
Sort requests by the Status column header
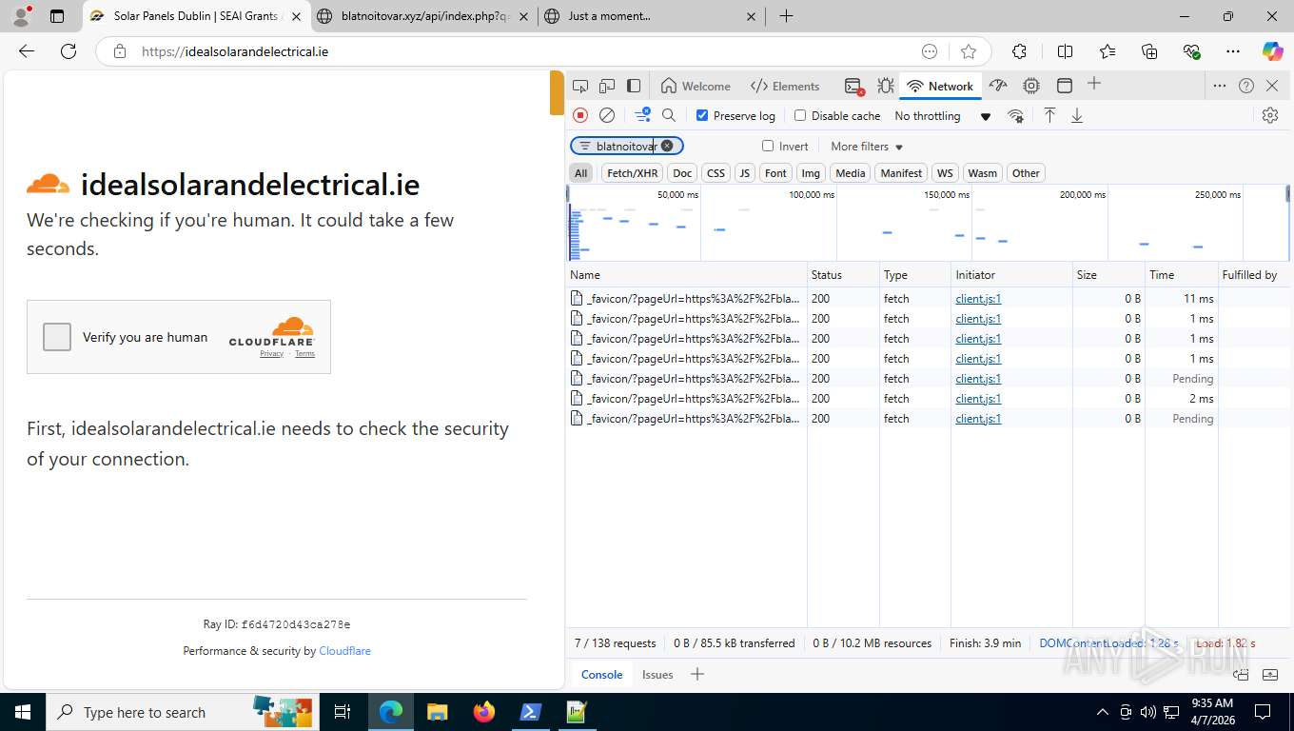(x=843, y=275)
